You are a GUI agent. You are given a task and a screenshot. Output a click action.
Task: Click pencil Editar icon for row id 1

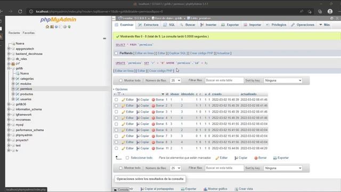tap(123, 100)
